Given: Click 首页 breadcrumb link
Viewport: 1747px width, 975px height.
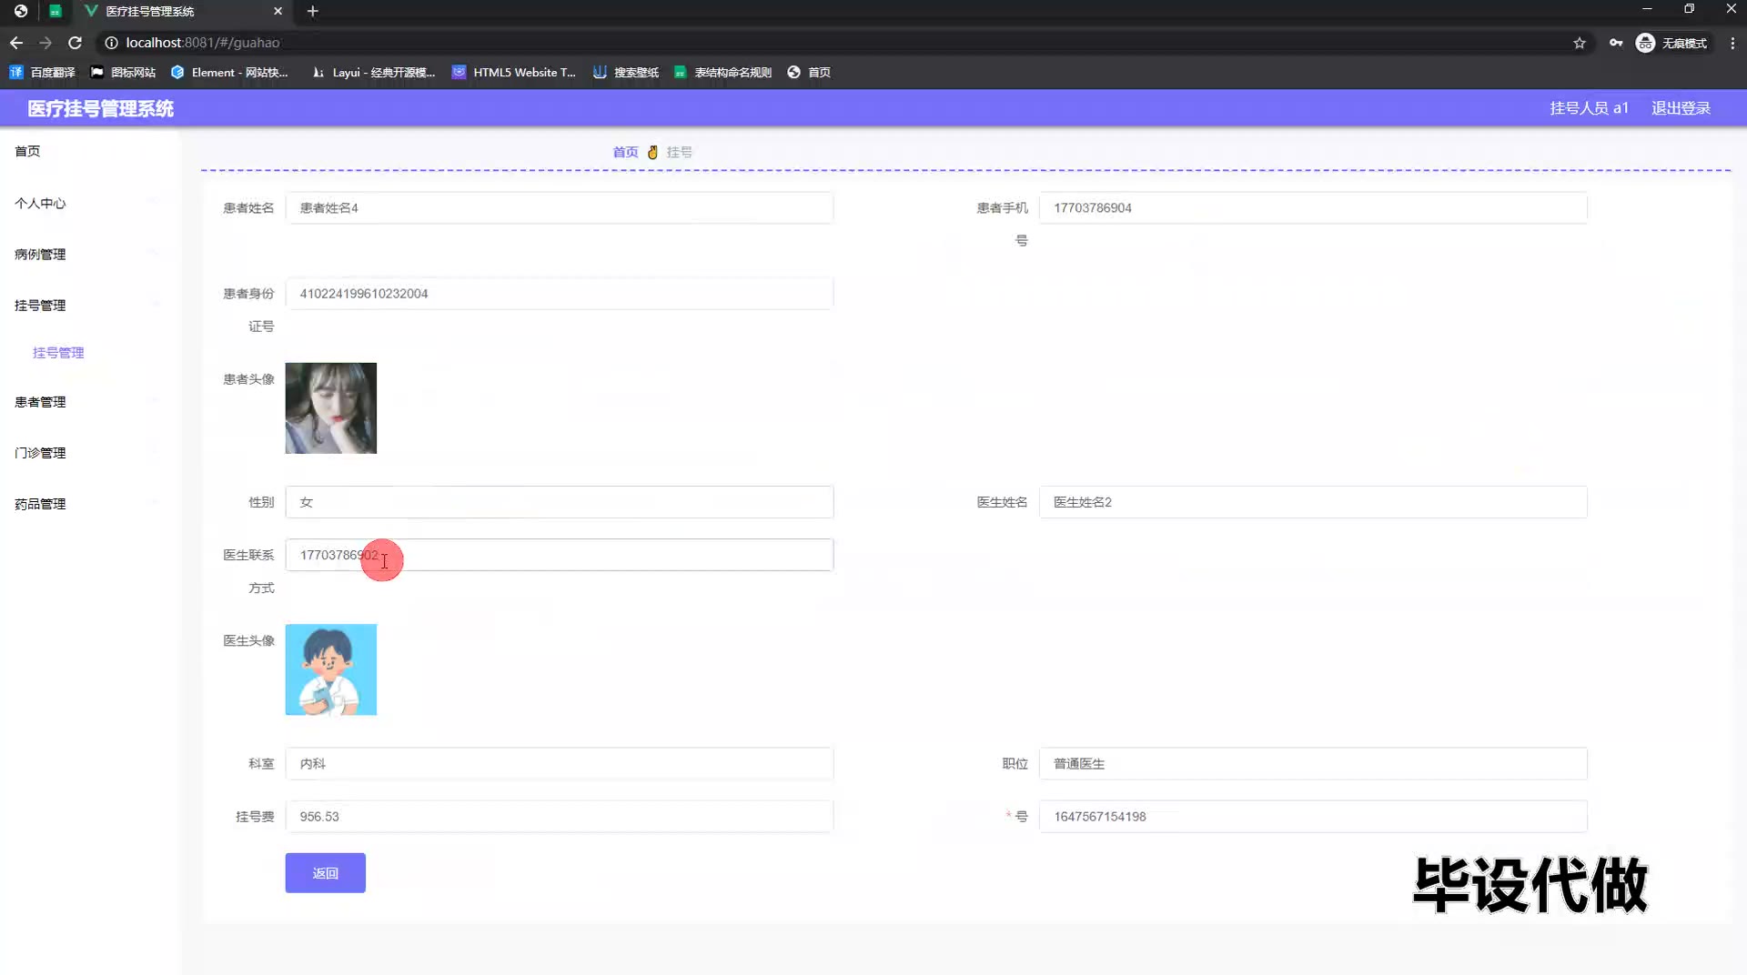Looking at the screenshot, I should (x=625, y=152).
